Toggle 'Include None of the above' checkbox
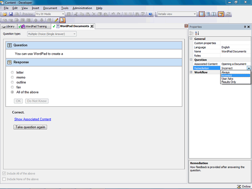The image size is (252, 189). [x=4, y=179]
